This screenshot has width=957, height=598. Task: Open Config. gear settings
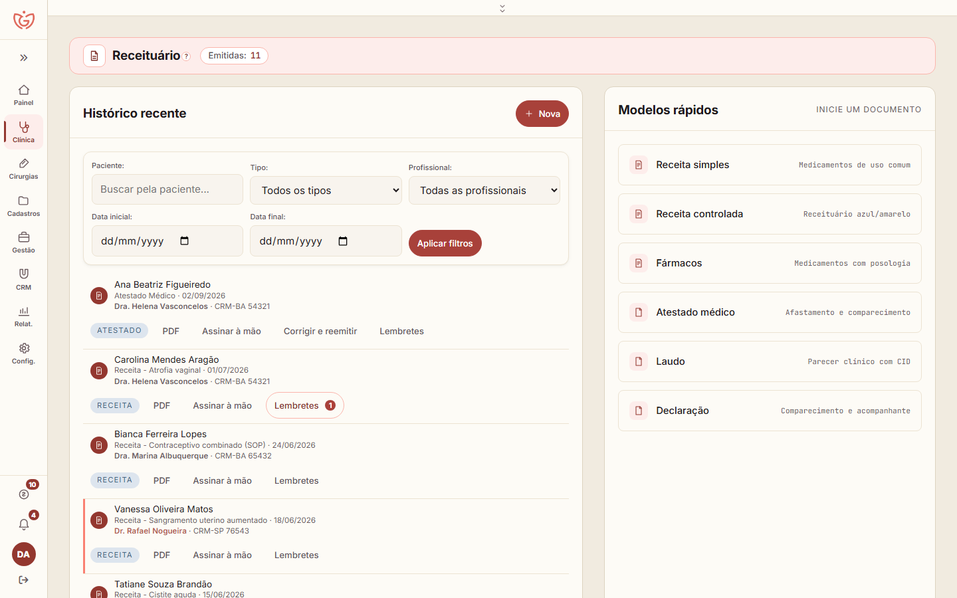(23, 353)
